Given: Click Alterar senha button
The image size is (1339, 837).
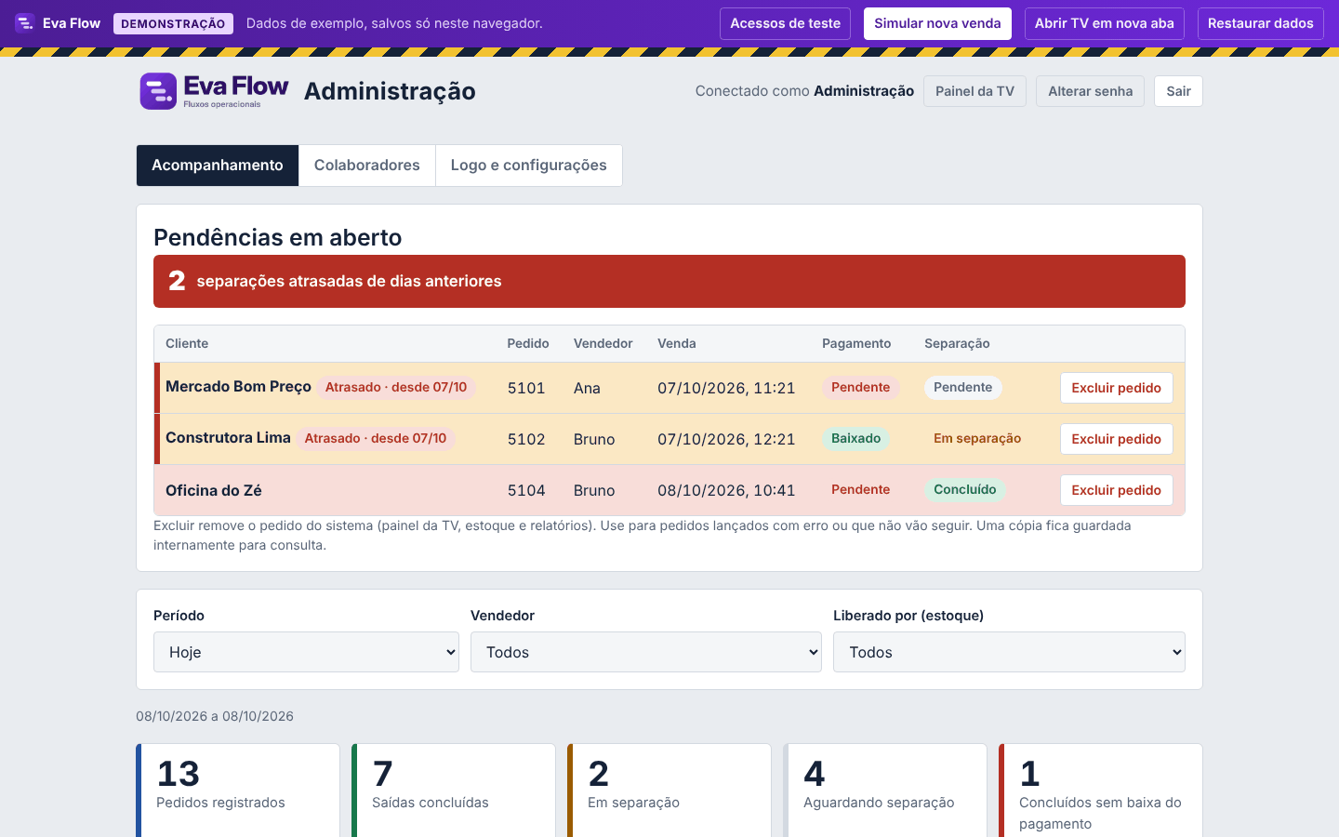Looking at the screenshot, I should coord(1090,91).
